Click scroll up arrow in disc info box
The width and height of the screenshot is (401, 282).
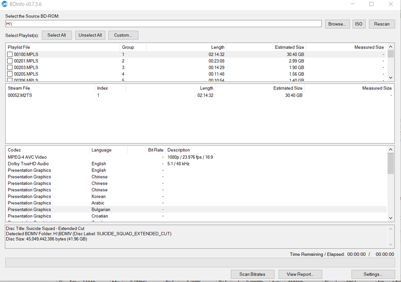pyautogui.click(x=390, y=229)
